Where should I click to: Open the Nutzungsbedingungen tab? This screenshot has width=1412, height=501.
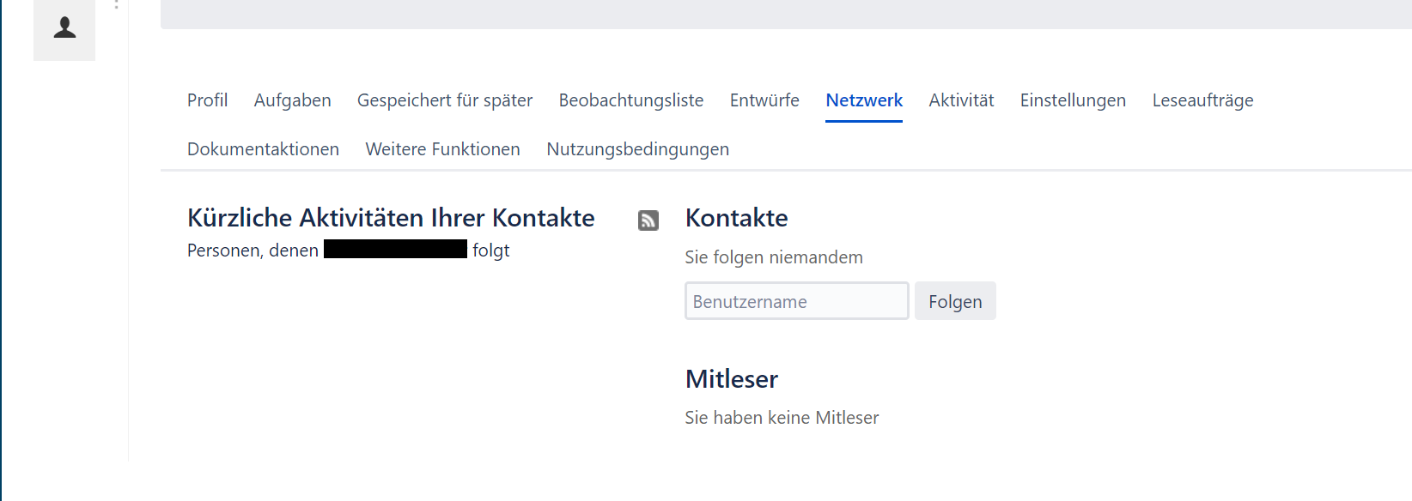click(637, 149)
